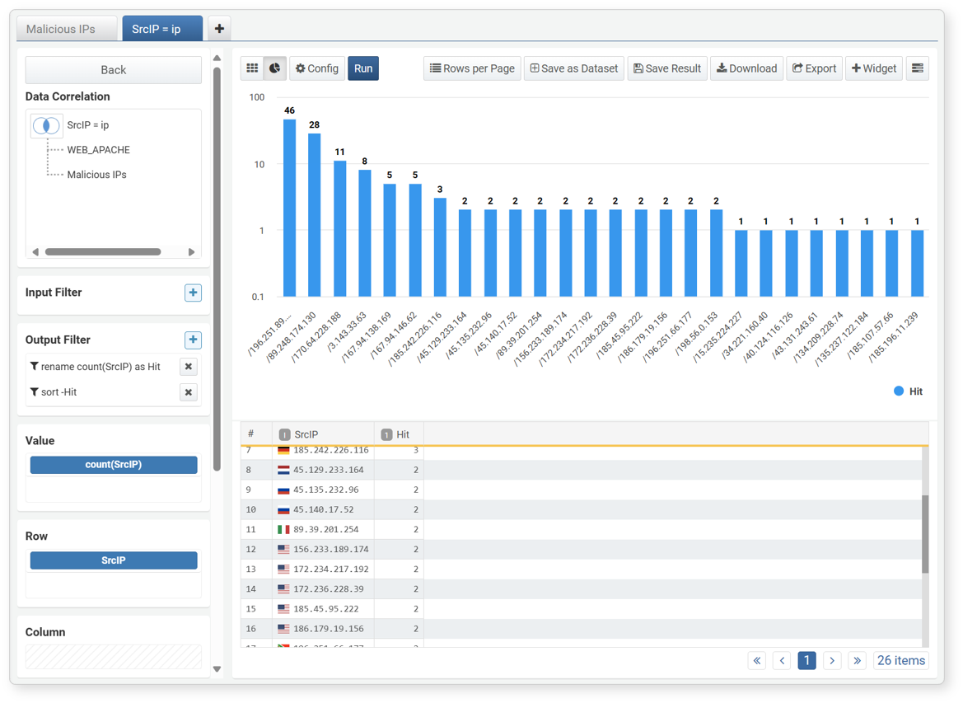This screenshot has height=703, width=963.
Task: Select WEB_APACHE tree node
Action: pyautogui.click(x=98, y=150)
